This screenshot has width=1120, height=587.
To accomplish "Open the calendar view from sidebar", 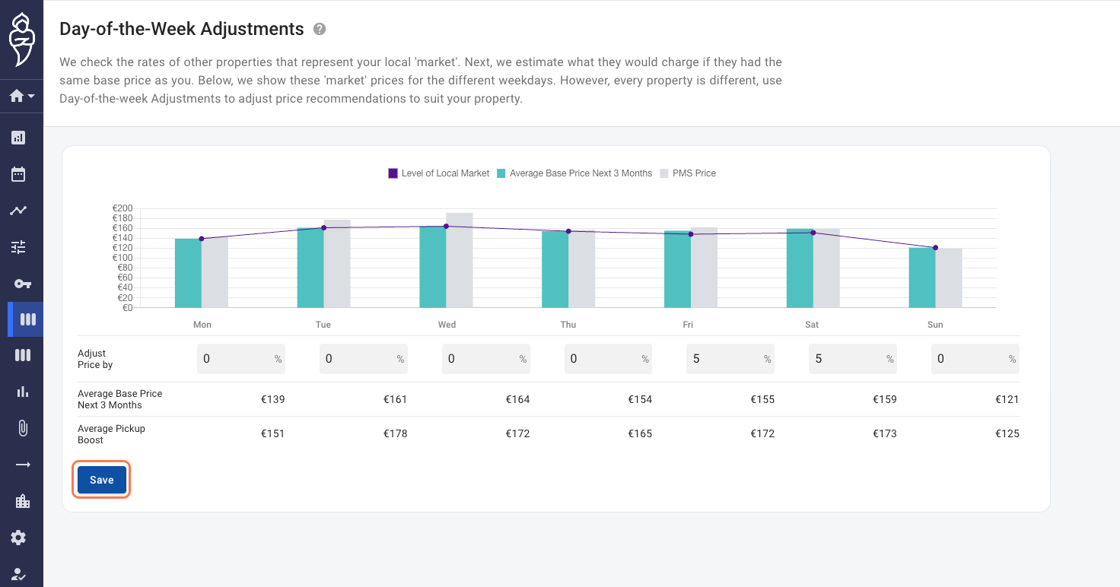I will click(18, 174).
